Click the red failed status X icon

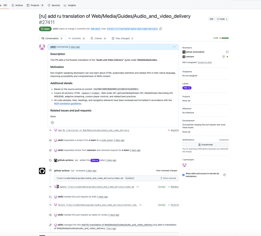coord(169,130)
